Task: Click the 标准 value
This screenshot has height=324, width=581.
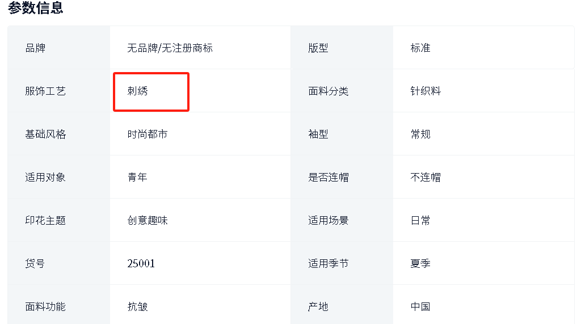Action: click(x=420, y=48)
